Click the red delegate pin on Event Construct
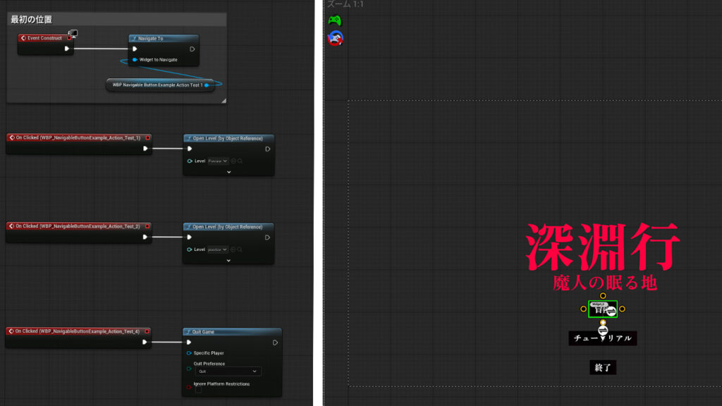 [x=69, y=38]
